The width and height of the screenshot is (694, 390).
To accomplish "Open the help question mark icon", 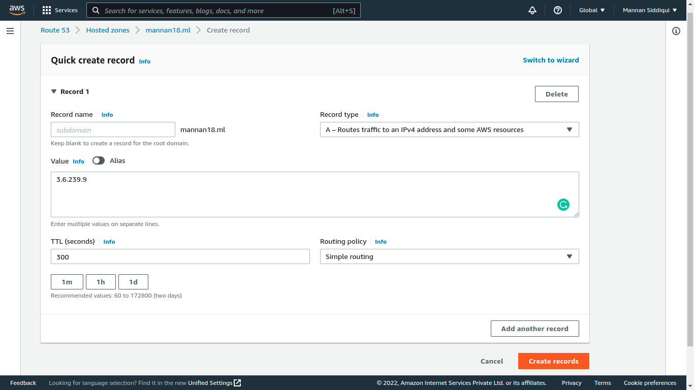I will point(557,10).
